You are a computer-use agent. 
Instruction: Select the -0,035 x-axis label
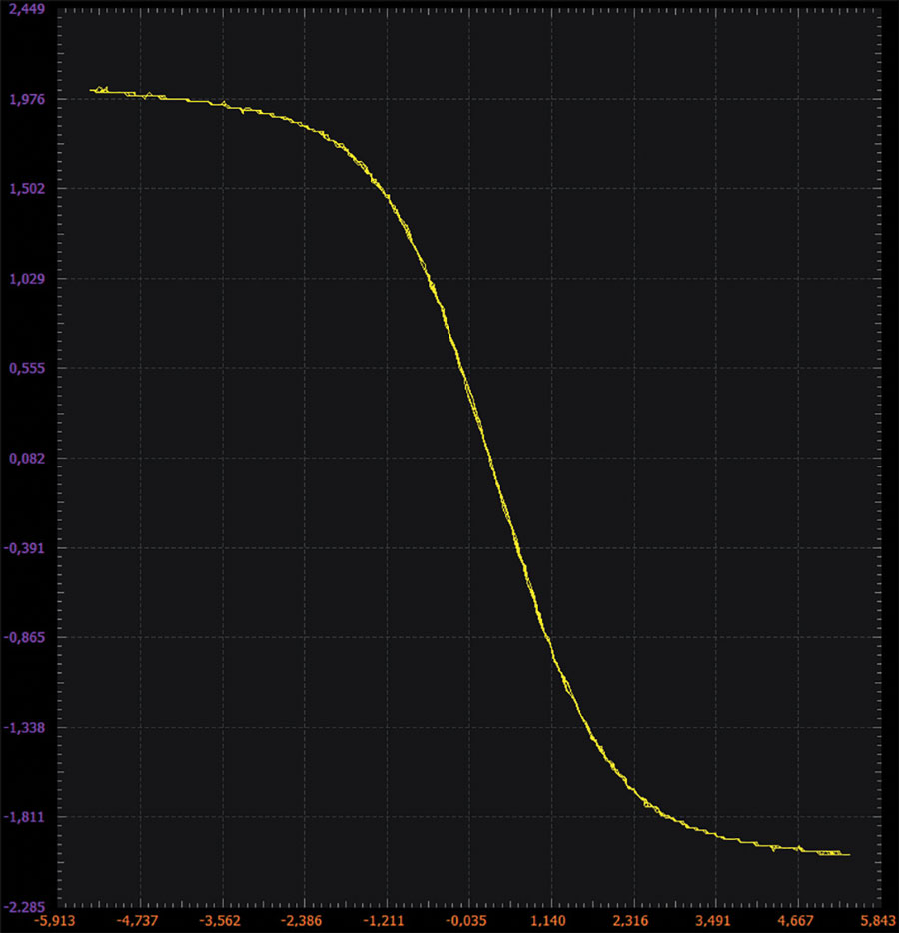pyautogui.click(x=467, y=920)
